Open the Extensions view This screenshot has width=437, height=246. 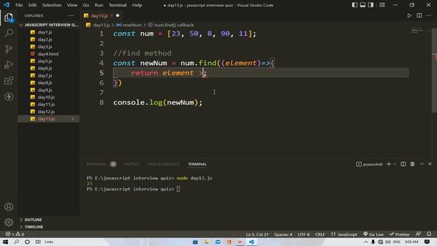coord(9,81)
